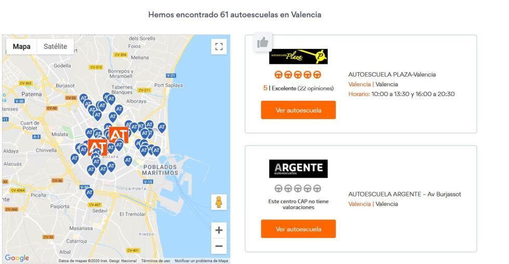
Task: Zoom in with the plus button
Action: pos(219,230)
